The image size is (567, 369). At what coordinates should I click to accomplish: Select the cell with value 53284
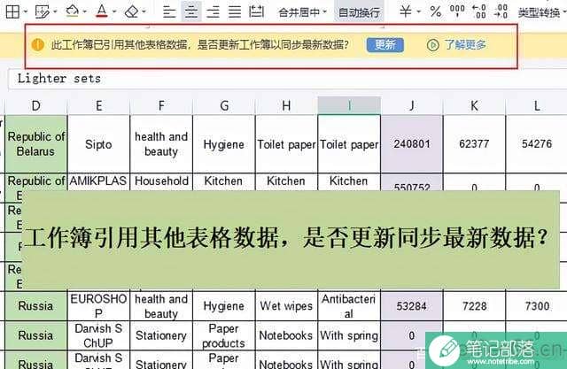coord(412,306)
